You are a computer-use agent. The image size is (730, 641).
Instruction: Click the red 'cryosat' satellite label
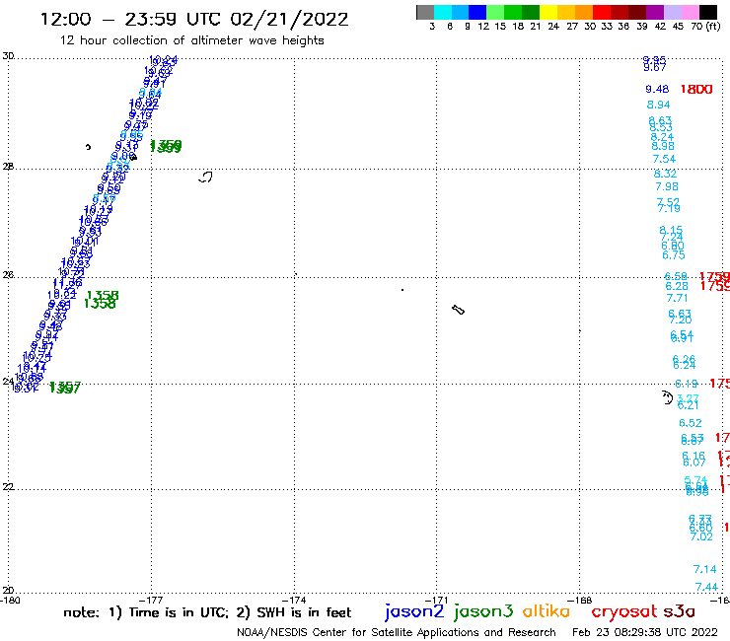623,611
